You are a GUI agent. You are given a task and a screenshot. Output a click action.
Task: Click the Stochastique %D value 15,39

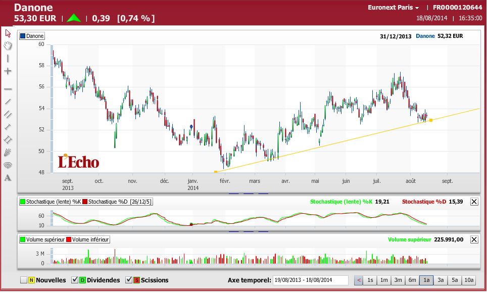point(456,202)
